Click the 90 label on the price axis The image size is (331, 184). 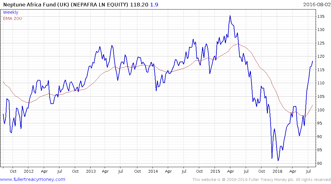click(320, 137)
